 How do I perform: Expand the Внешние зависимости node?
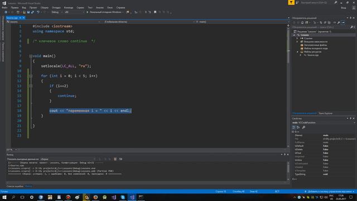click(297, 42)
